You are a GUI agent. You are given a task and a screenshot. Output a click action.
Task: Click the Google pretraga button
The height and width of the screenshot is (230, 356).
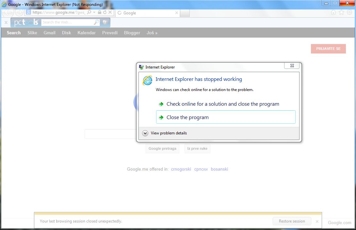[162, 148]
